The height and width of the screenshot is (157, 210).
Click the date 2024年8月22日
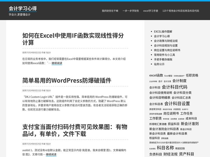coord(34,53)
